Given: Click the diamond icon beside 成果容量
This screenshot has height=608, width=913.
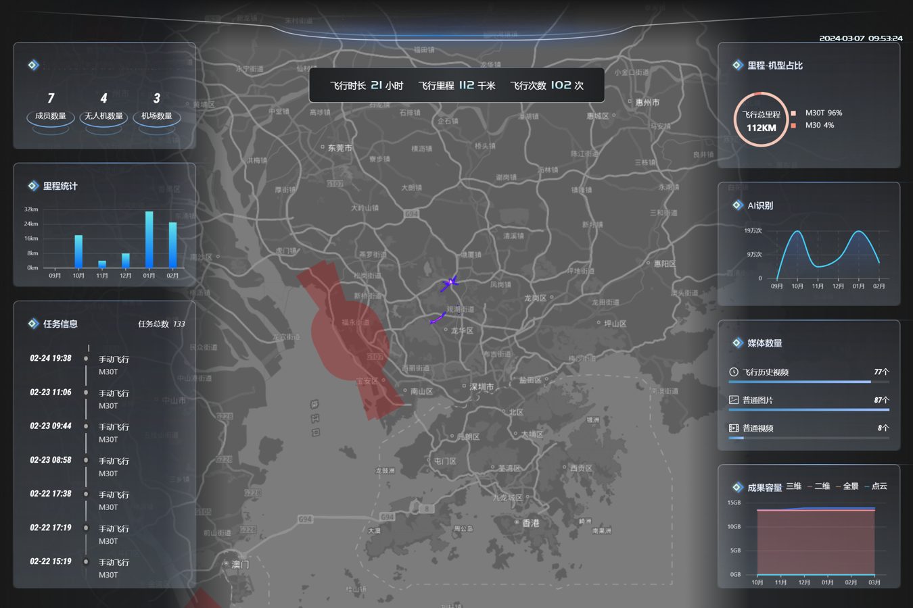Looking at the screenshot, I should click(737, 487).
